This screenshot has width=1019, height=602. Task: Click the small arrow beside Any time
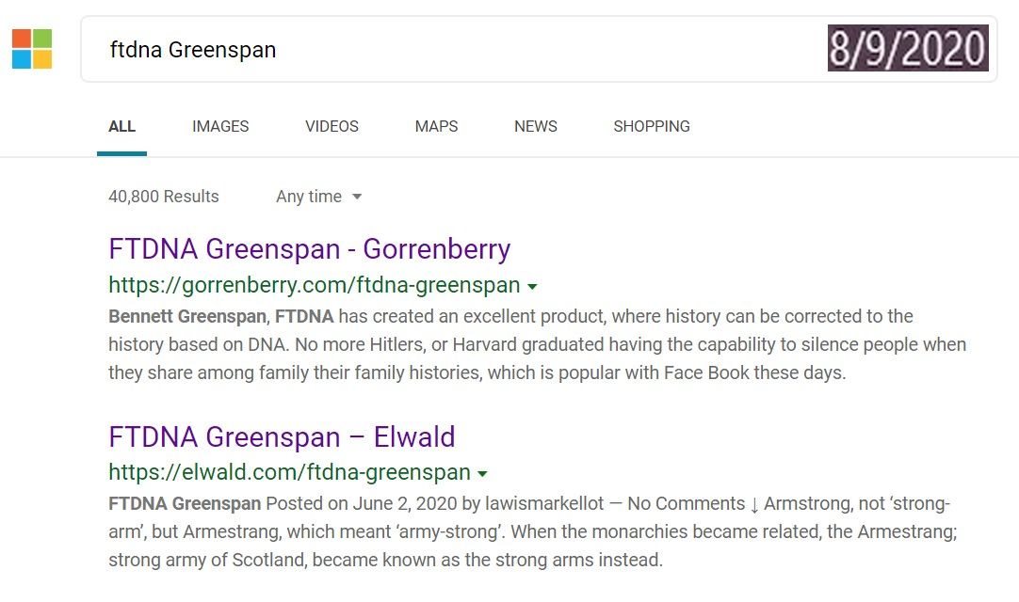click(357, 197)
